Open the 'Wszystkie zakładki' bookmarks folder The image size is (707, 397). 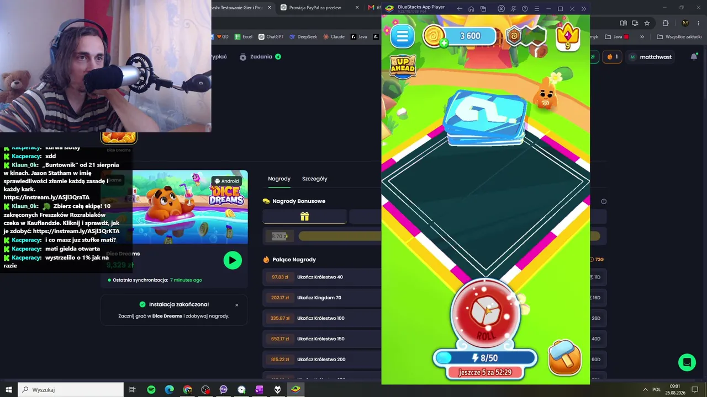point(679,37)
